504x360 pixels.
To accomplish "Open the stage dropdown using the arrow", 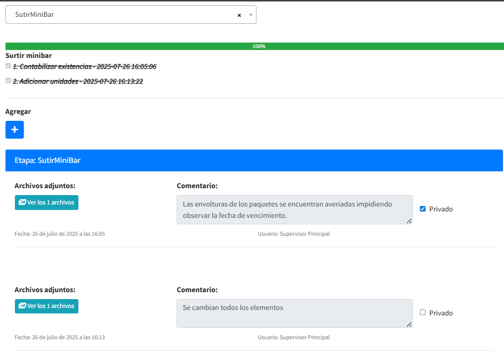I will tap(251, 15).
